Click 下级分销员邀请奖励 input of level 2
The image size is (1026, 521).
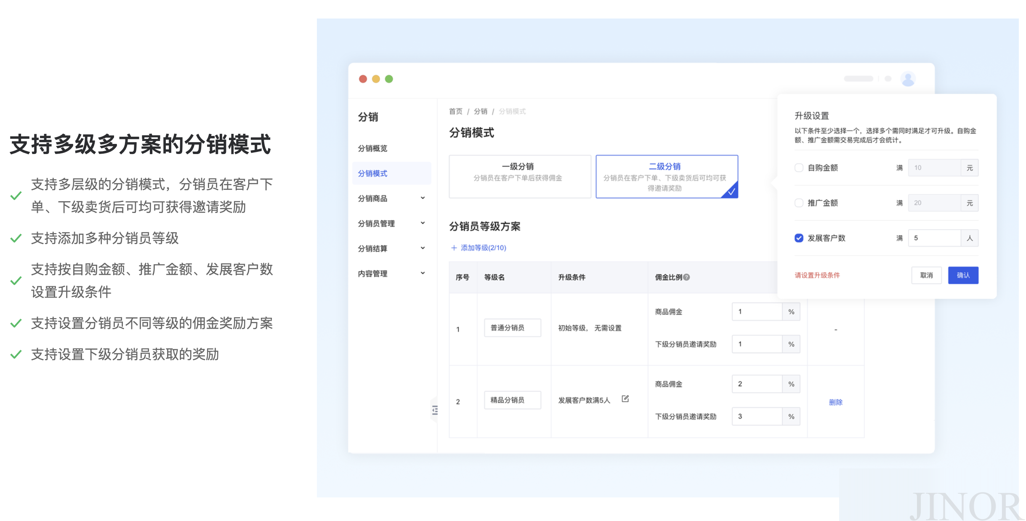coord(757,417)
